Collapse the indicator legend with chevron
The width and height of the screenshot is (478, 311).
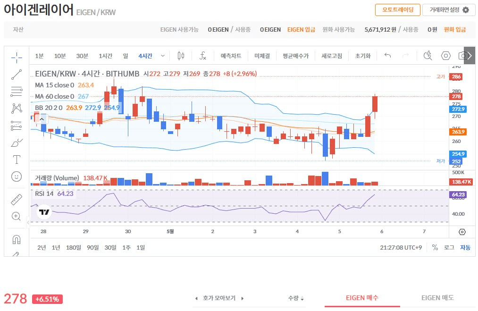pos(42,119)
